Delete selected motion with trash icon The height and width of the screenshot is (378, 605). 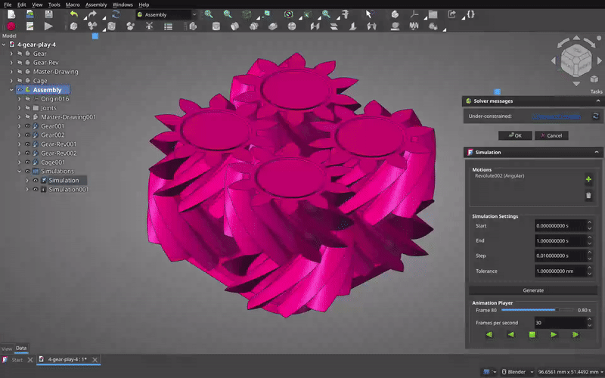pos(588,196)
